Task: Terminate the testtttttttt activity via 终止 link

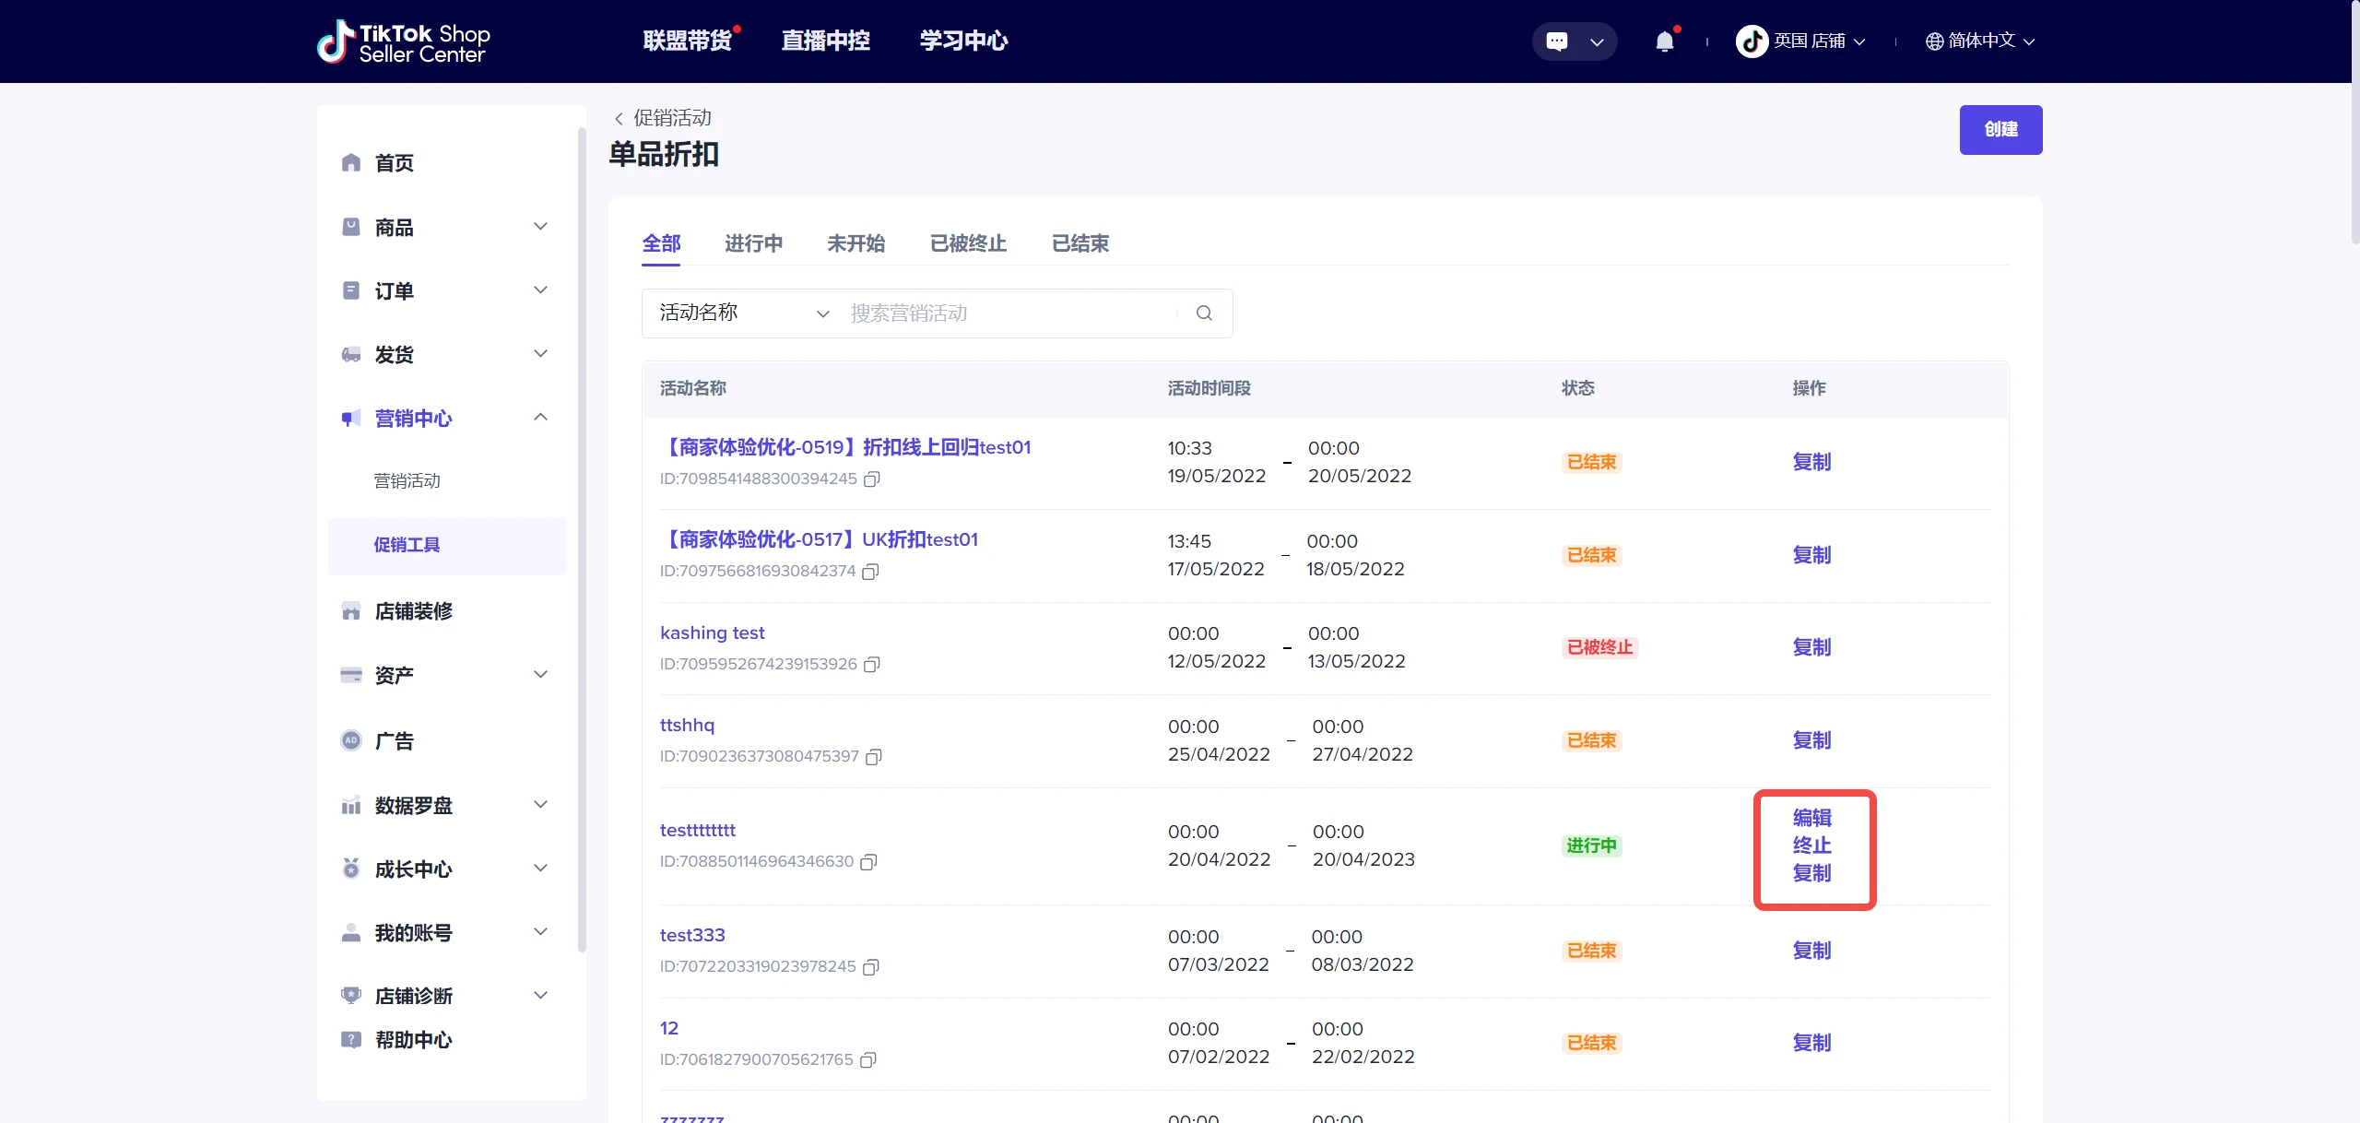Action: click(1811, 845)
